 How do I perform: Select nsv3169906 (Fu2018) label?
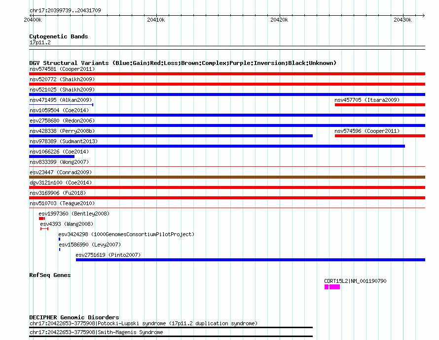tap(58, 193)
